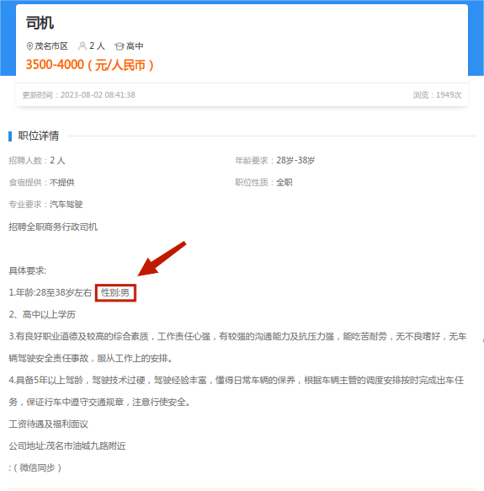The width and height of the screenshot is (484, 491).
Task: Click the location pin icon beside 茂名市区
Action: point(29,46)
